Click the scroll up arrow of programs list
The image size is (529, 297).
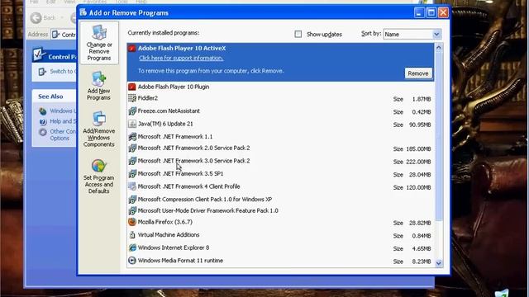click(x=439, y=48)
